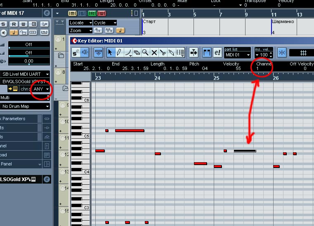Open the Cycle dropdown
Screen dimensions: 314x226
[105, 23]
